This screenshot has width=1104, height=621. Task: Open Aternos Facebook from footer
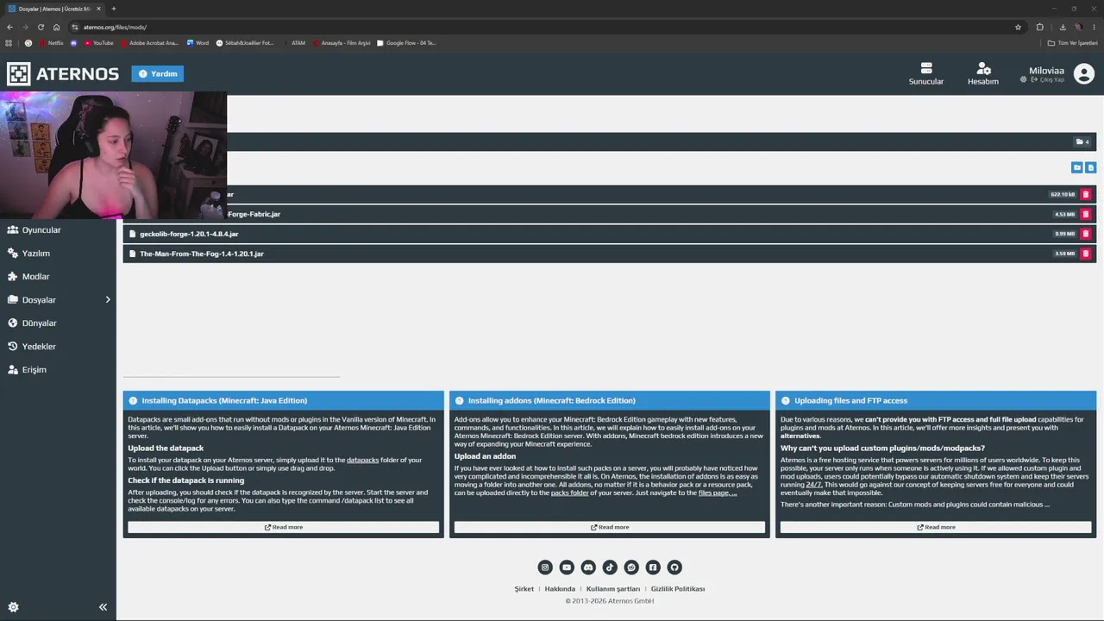pyautogui.click(x=653, y=567)
